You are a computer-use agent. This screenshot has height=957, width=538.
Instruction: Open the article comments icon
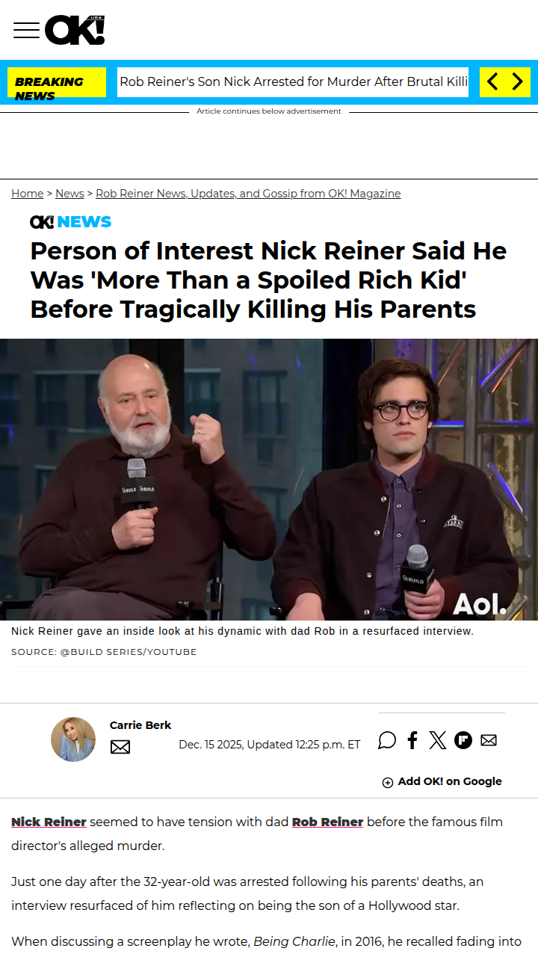(x=387, y=740)
